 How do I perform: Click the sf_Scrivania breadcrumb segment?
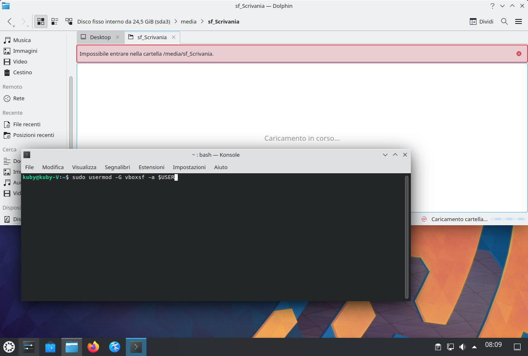[x=224, y=21]
